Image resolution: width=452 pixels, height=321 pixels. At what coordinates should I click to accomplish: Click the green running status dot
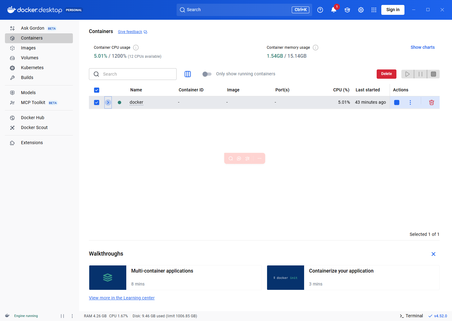click(x=119, y=102)
